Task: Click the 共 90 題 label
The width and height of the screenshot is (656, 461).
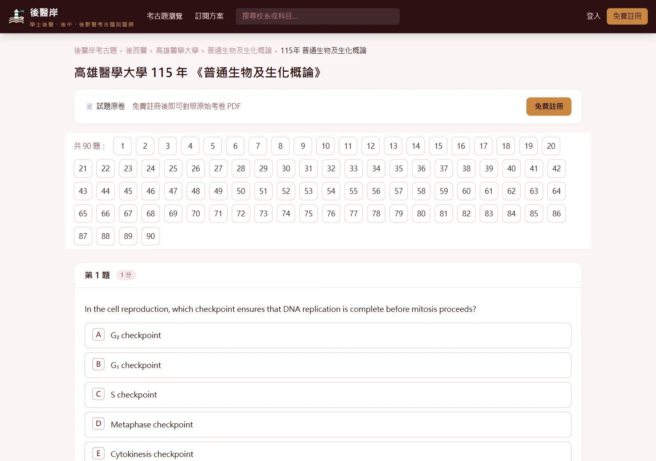Action: (x=89, y=146)
